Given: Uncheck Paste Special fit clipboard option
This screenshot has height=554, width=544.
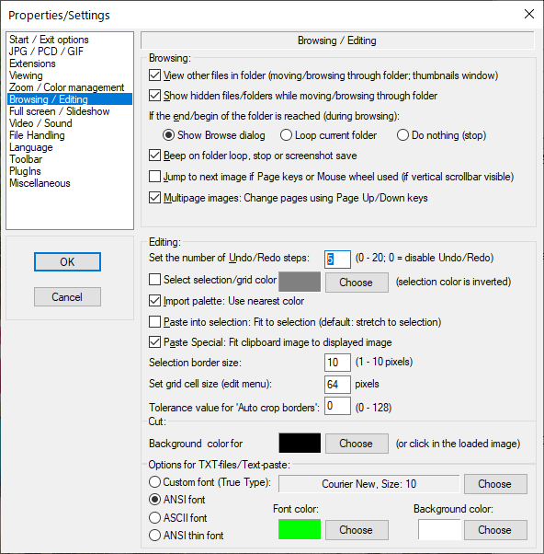Looking at the screenshot, I should pyautogui.click(x=154, y=342).
